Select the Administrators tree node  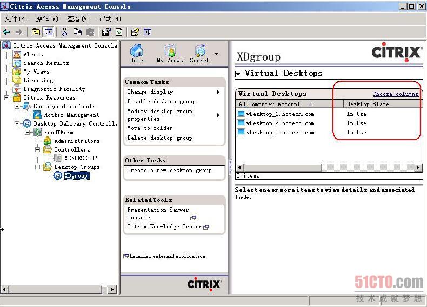77,141
